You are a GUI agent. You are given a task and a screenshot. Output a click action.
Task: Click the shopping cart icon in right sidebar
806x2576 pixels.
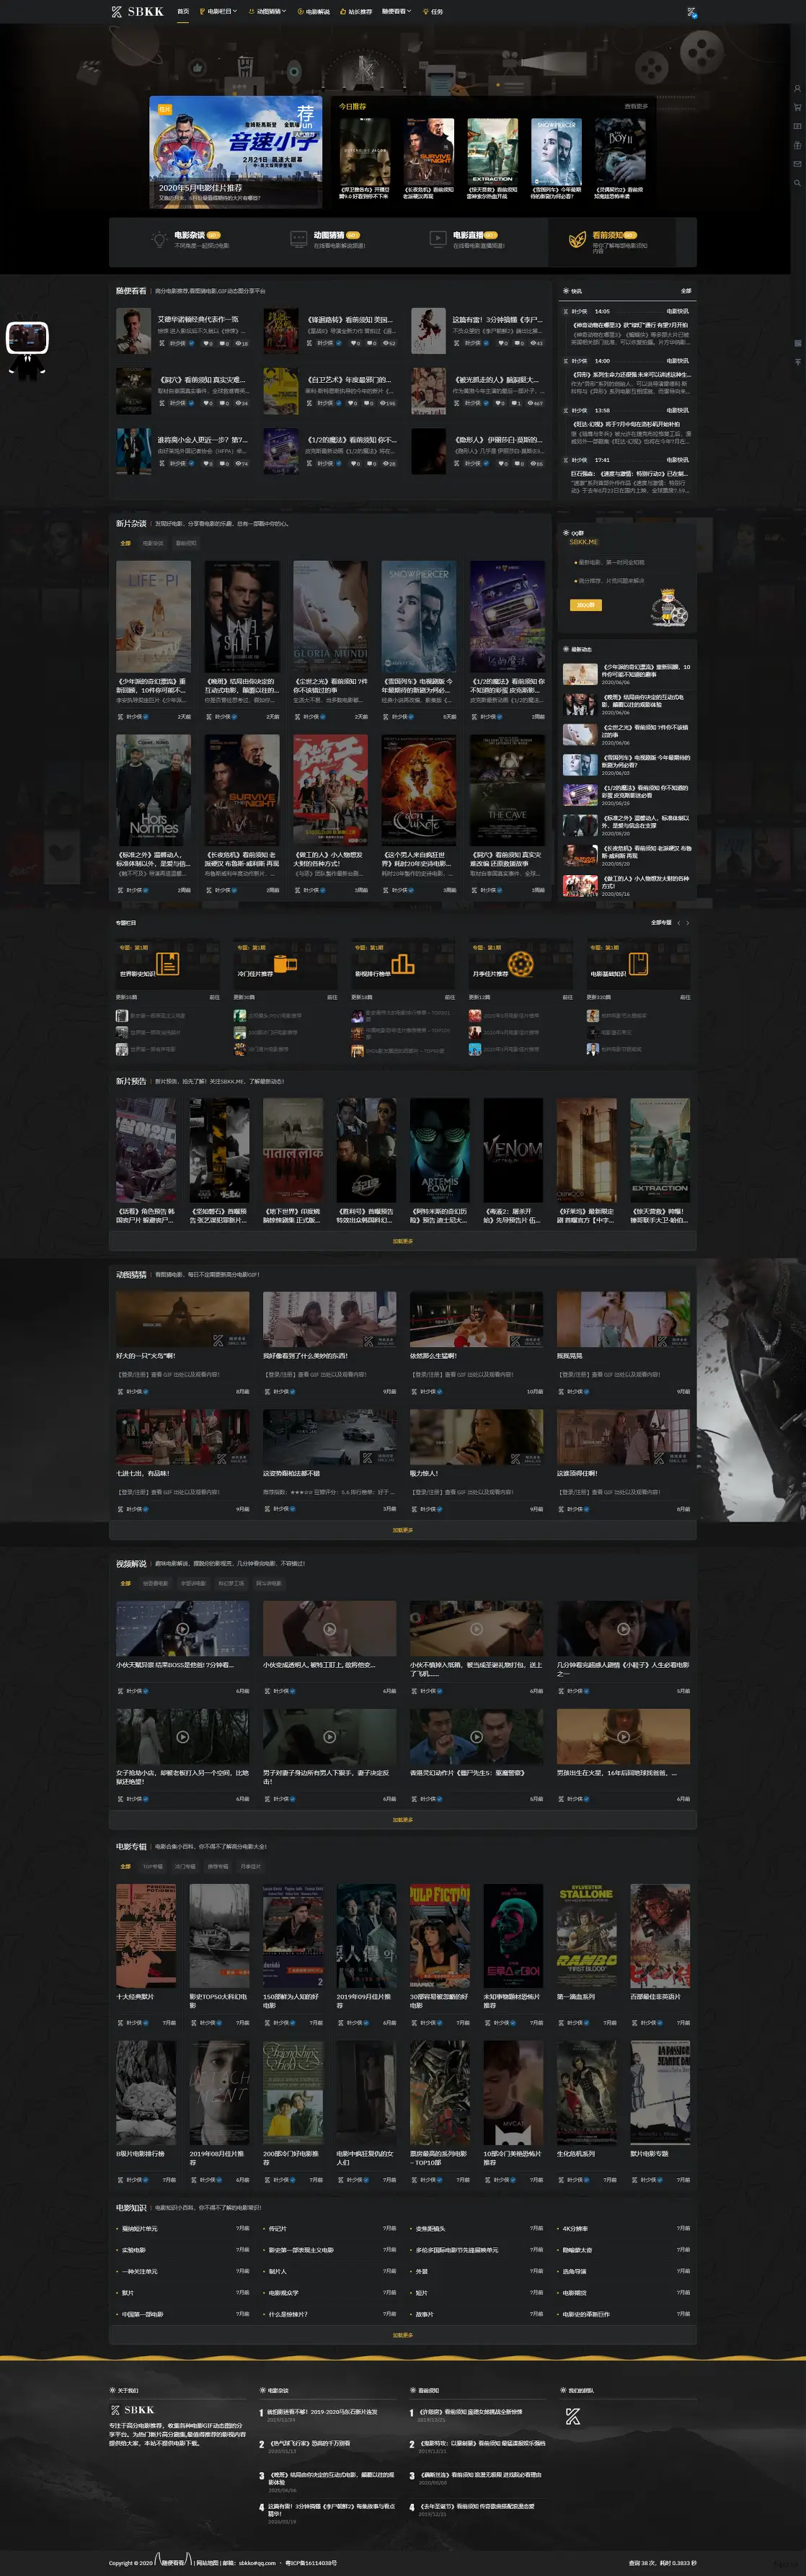pos(797,107)
